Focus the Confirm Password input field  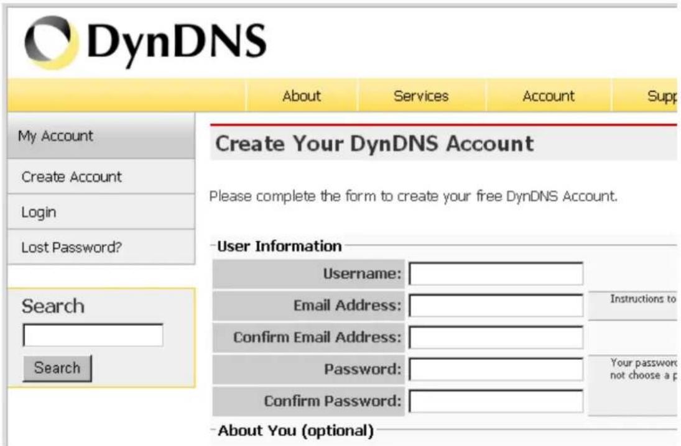[496, 401]
